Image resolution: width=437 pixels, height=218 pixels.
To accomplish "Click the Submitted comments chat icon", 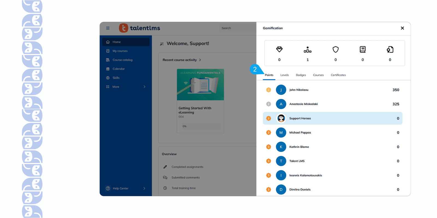I will point(165,177).
